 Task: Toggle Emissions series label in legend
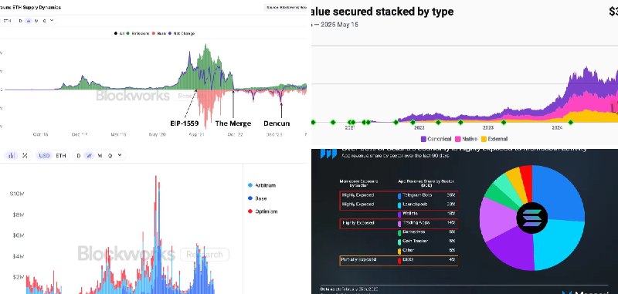[x=141, y=33]
